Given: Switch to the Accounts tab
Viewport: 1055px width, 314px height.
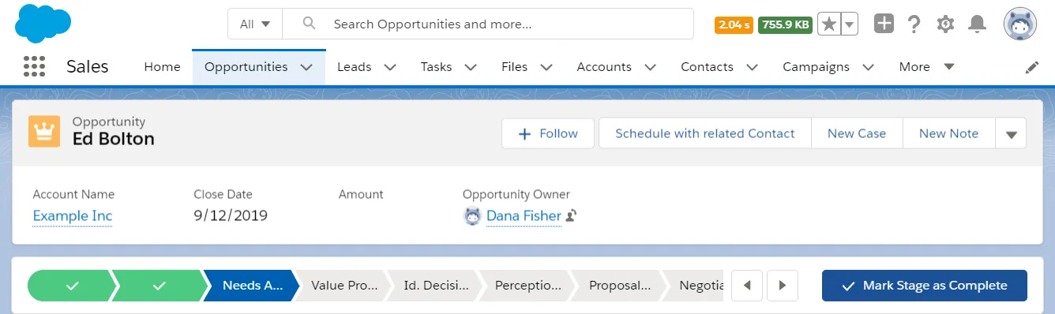Looking at the screenshot, I should (604, 67).
